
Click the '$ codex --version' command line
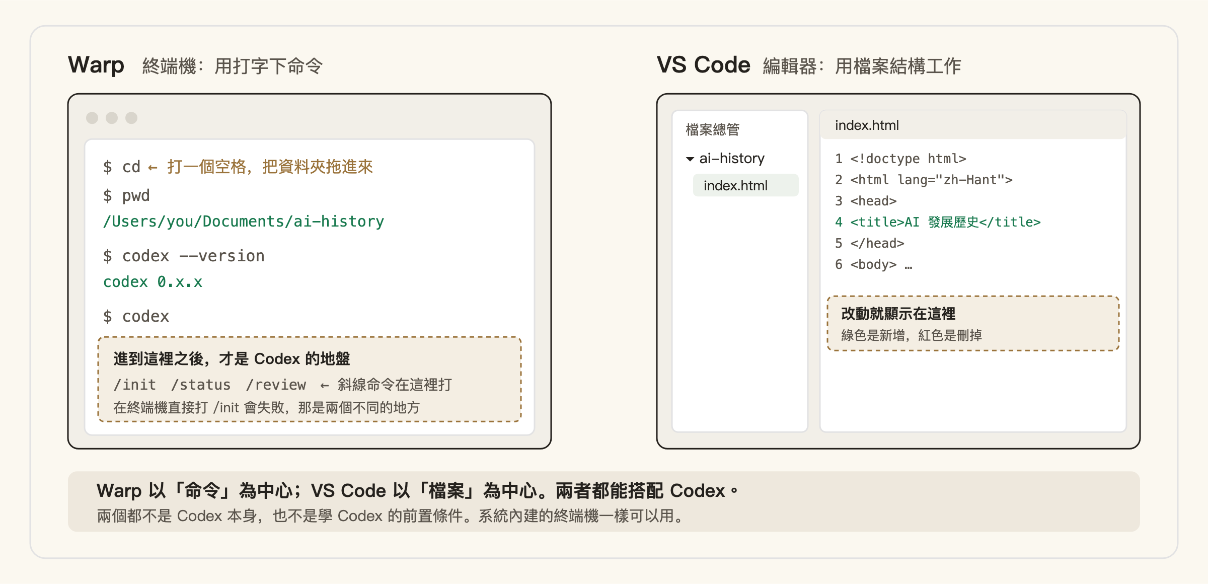pos(184,256)
